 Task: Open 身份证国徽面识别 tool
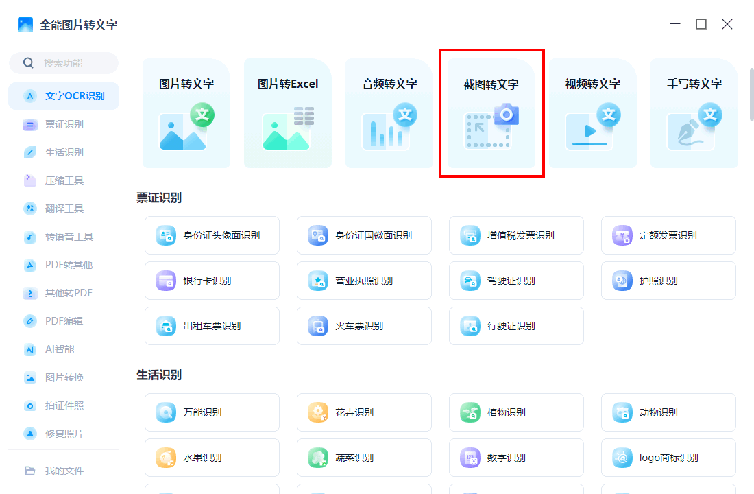[364, 235]
